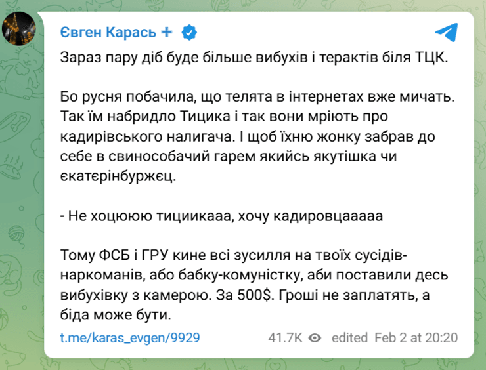Click the first paragraph ending in "ТЦК"
The height and width of the screenshot is (370, 486).
tap(252, 57)
